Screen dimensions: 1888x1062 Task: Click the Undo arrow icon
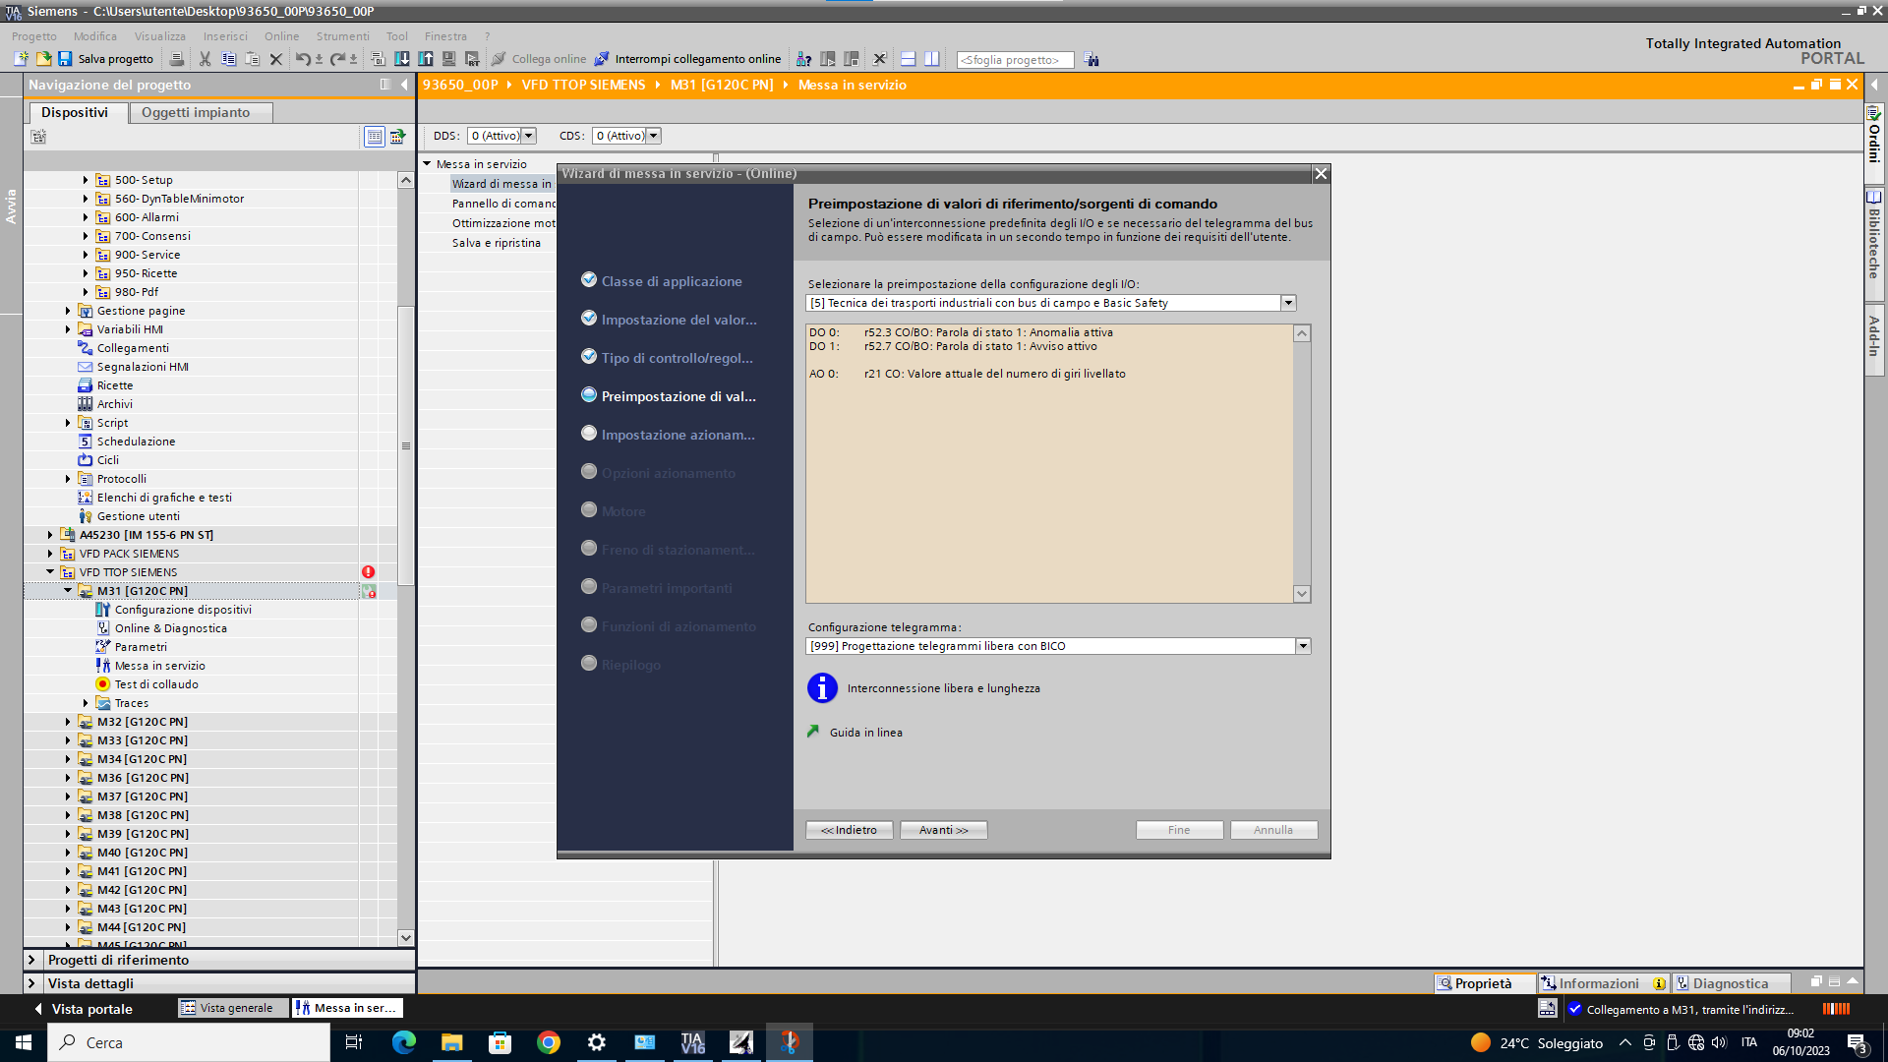pyautogui.click(x=303, y=59)
